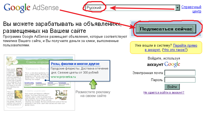The image size is (204, 118).
Task: Click the green upward arrow icon
Action: tap(93, 84)
